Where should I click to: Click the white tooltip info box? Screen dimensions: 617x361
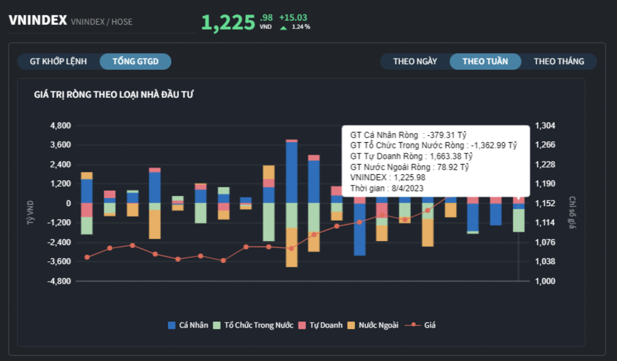(x=435, y=161)
